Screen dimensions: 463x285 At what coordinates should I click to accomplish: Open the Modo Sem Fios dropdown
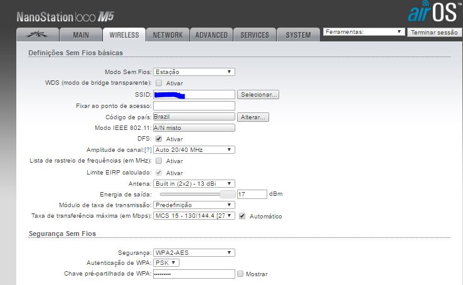pos(194,72)
